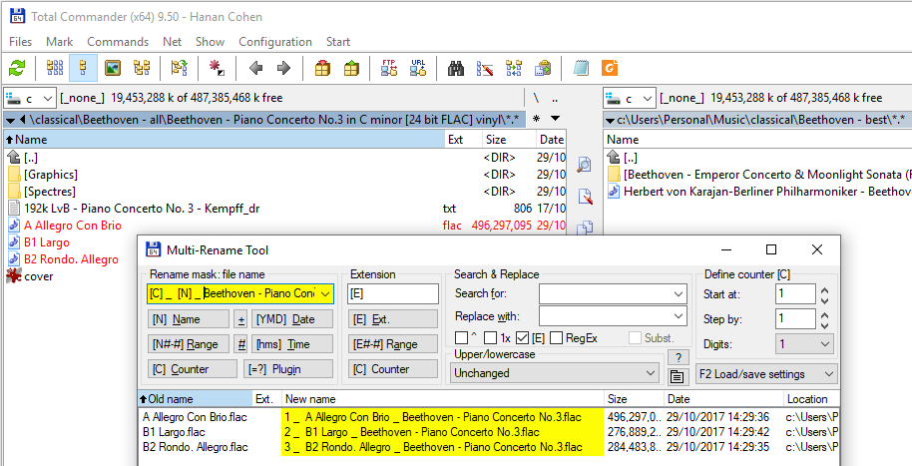
Task: Open the Show menu
Action: click(210, 41)
